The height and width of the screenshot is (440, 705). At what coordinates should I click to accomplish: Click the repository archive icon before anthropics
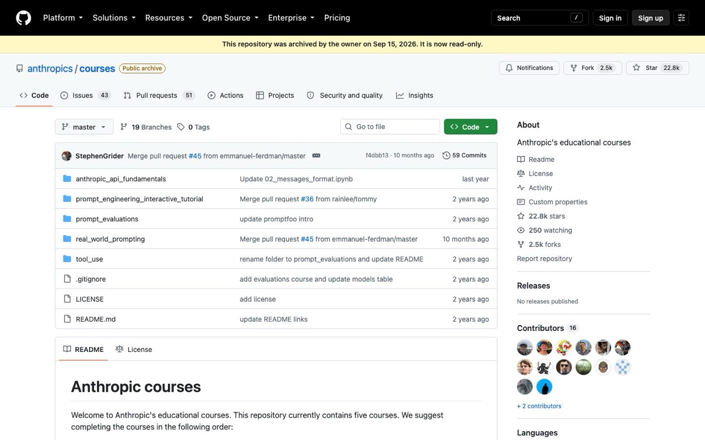19,69
